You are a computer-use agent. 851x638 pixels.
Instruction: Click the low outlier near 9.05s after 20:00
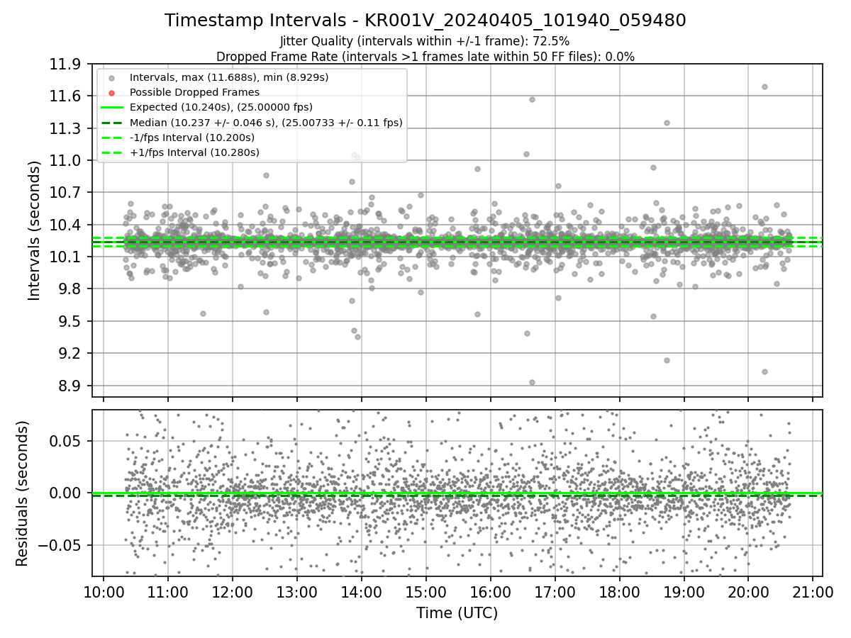(x=764, y=371)
